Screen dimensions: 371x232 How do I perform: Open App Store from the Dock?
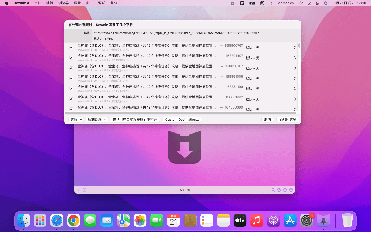(x=290, y=220)
